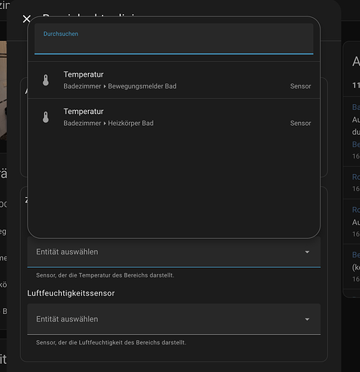
Task: Focus the Durchsuchen search field
Action: pyautogui.click(x=174, y=39)
